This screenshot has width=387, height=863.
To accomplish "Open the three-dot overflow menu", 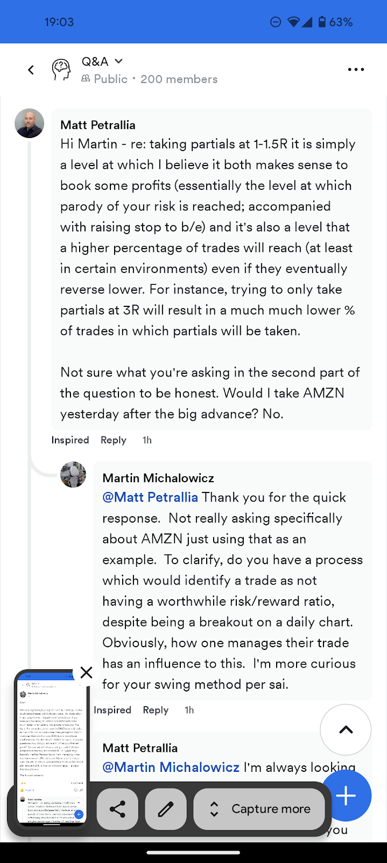I will pyautogui.click(x=356, y=70).
